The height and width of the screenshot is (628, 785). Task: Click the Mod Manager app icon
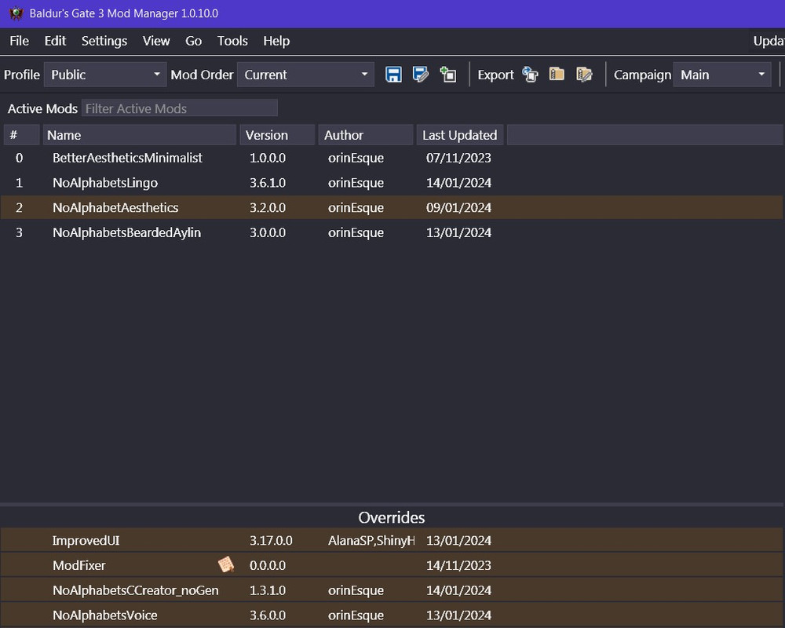pyautogui.click(x=16, y=13)
